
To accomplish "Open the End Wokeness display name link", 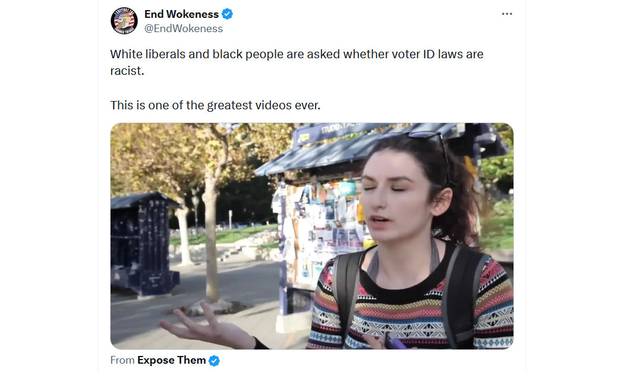I will coord(181,14).
